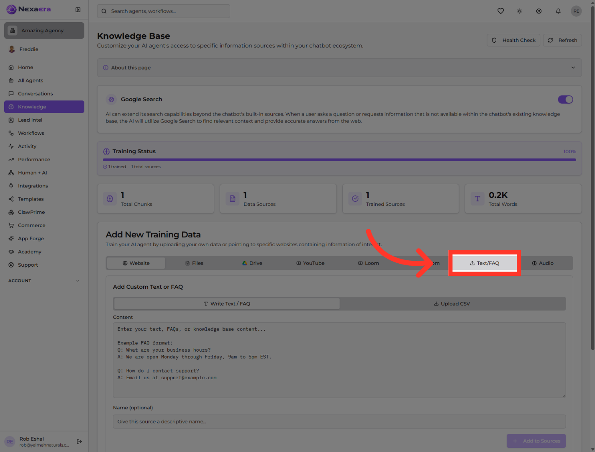Open ClawPrime in the sidebar
The width and height of the screenshot is (595, 452).
point(44,212)
